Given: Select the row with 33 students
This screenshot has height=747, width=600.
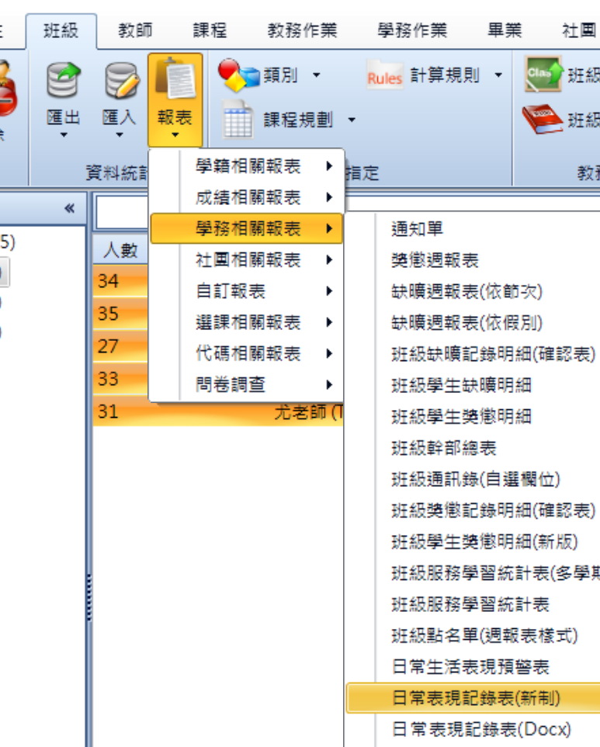Looking at the screenshot, I should click(120, 379).
